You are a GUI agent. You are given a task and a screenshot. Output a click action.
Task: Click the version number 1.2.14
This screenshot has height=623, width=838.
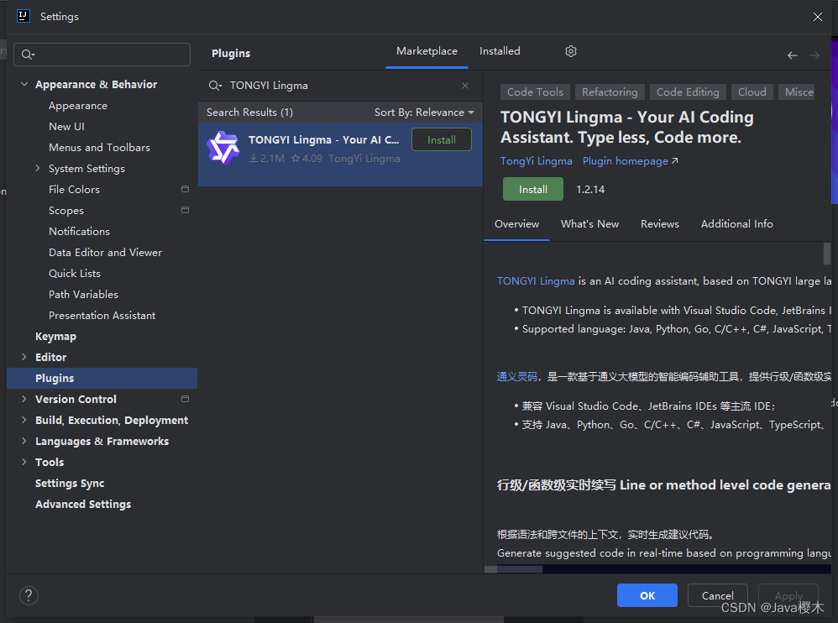coord(590,189)
